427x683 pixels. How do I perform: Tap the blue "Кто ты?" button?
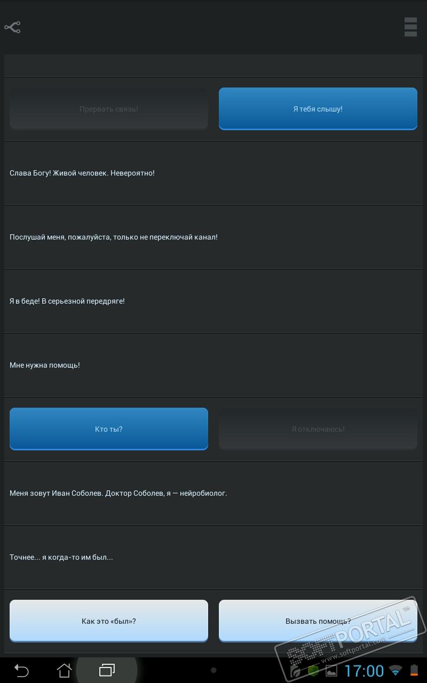(x=109, y=428)
